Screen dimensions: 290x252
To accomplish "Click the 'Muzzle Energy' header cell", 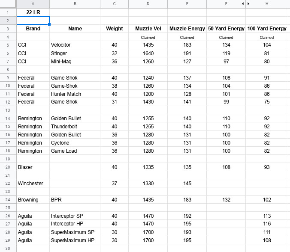I will [187, 29].
